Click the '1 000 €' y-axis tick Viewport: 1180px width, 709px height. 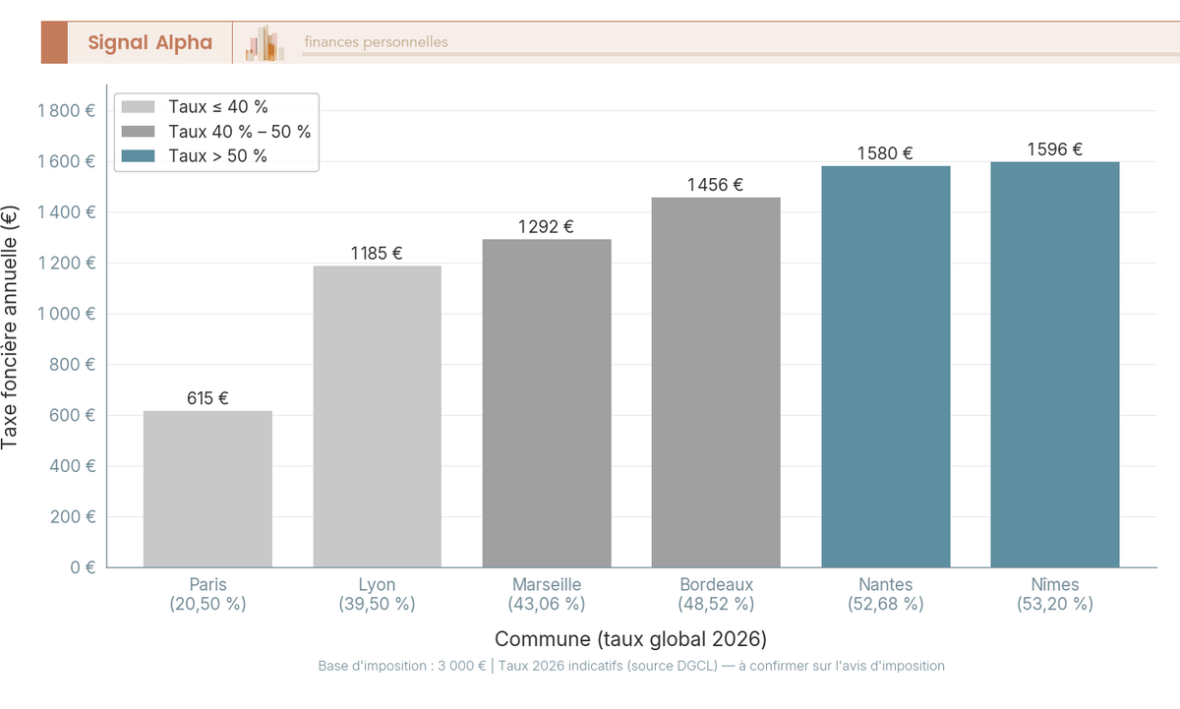(x=66, y=314)
